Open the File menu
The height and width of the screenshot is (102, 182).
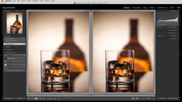coord(14,1)
